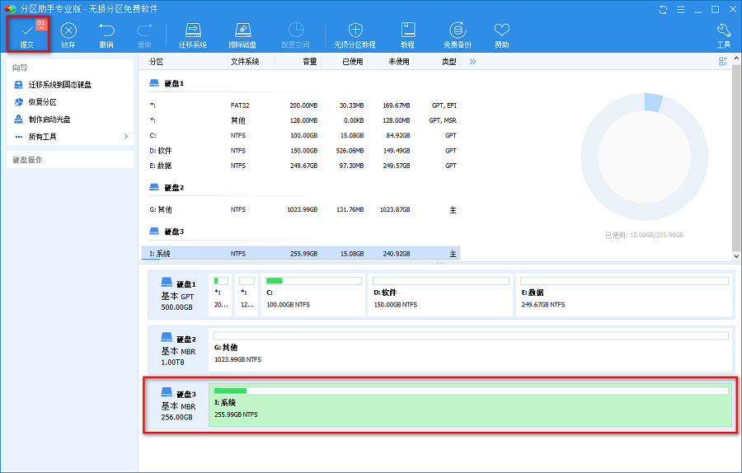This screenshot has height=473, width=742.
Task: Choose 制作启动光盘 in wizard panel
Action: point(49,119)
